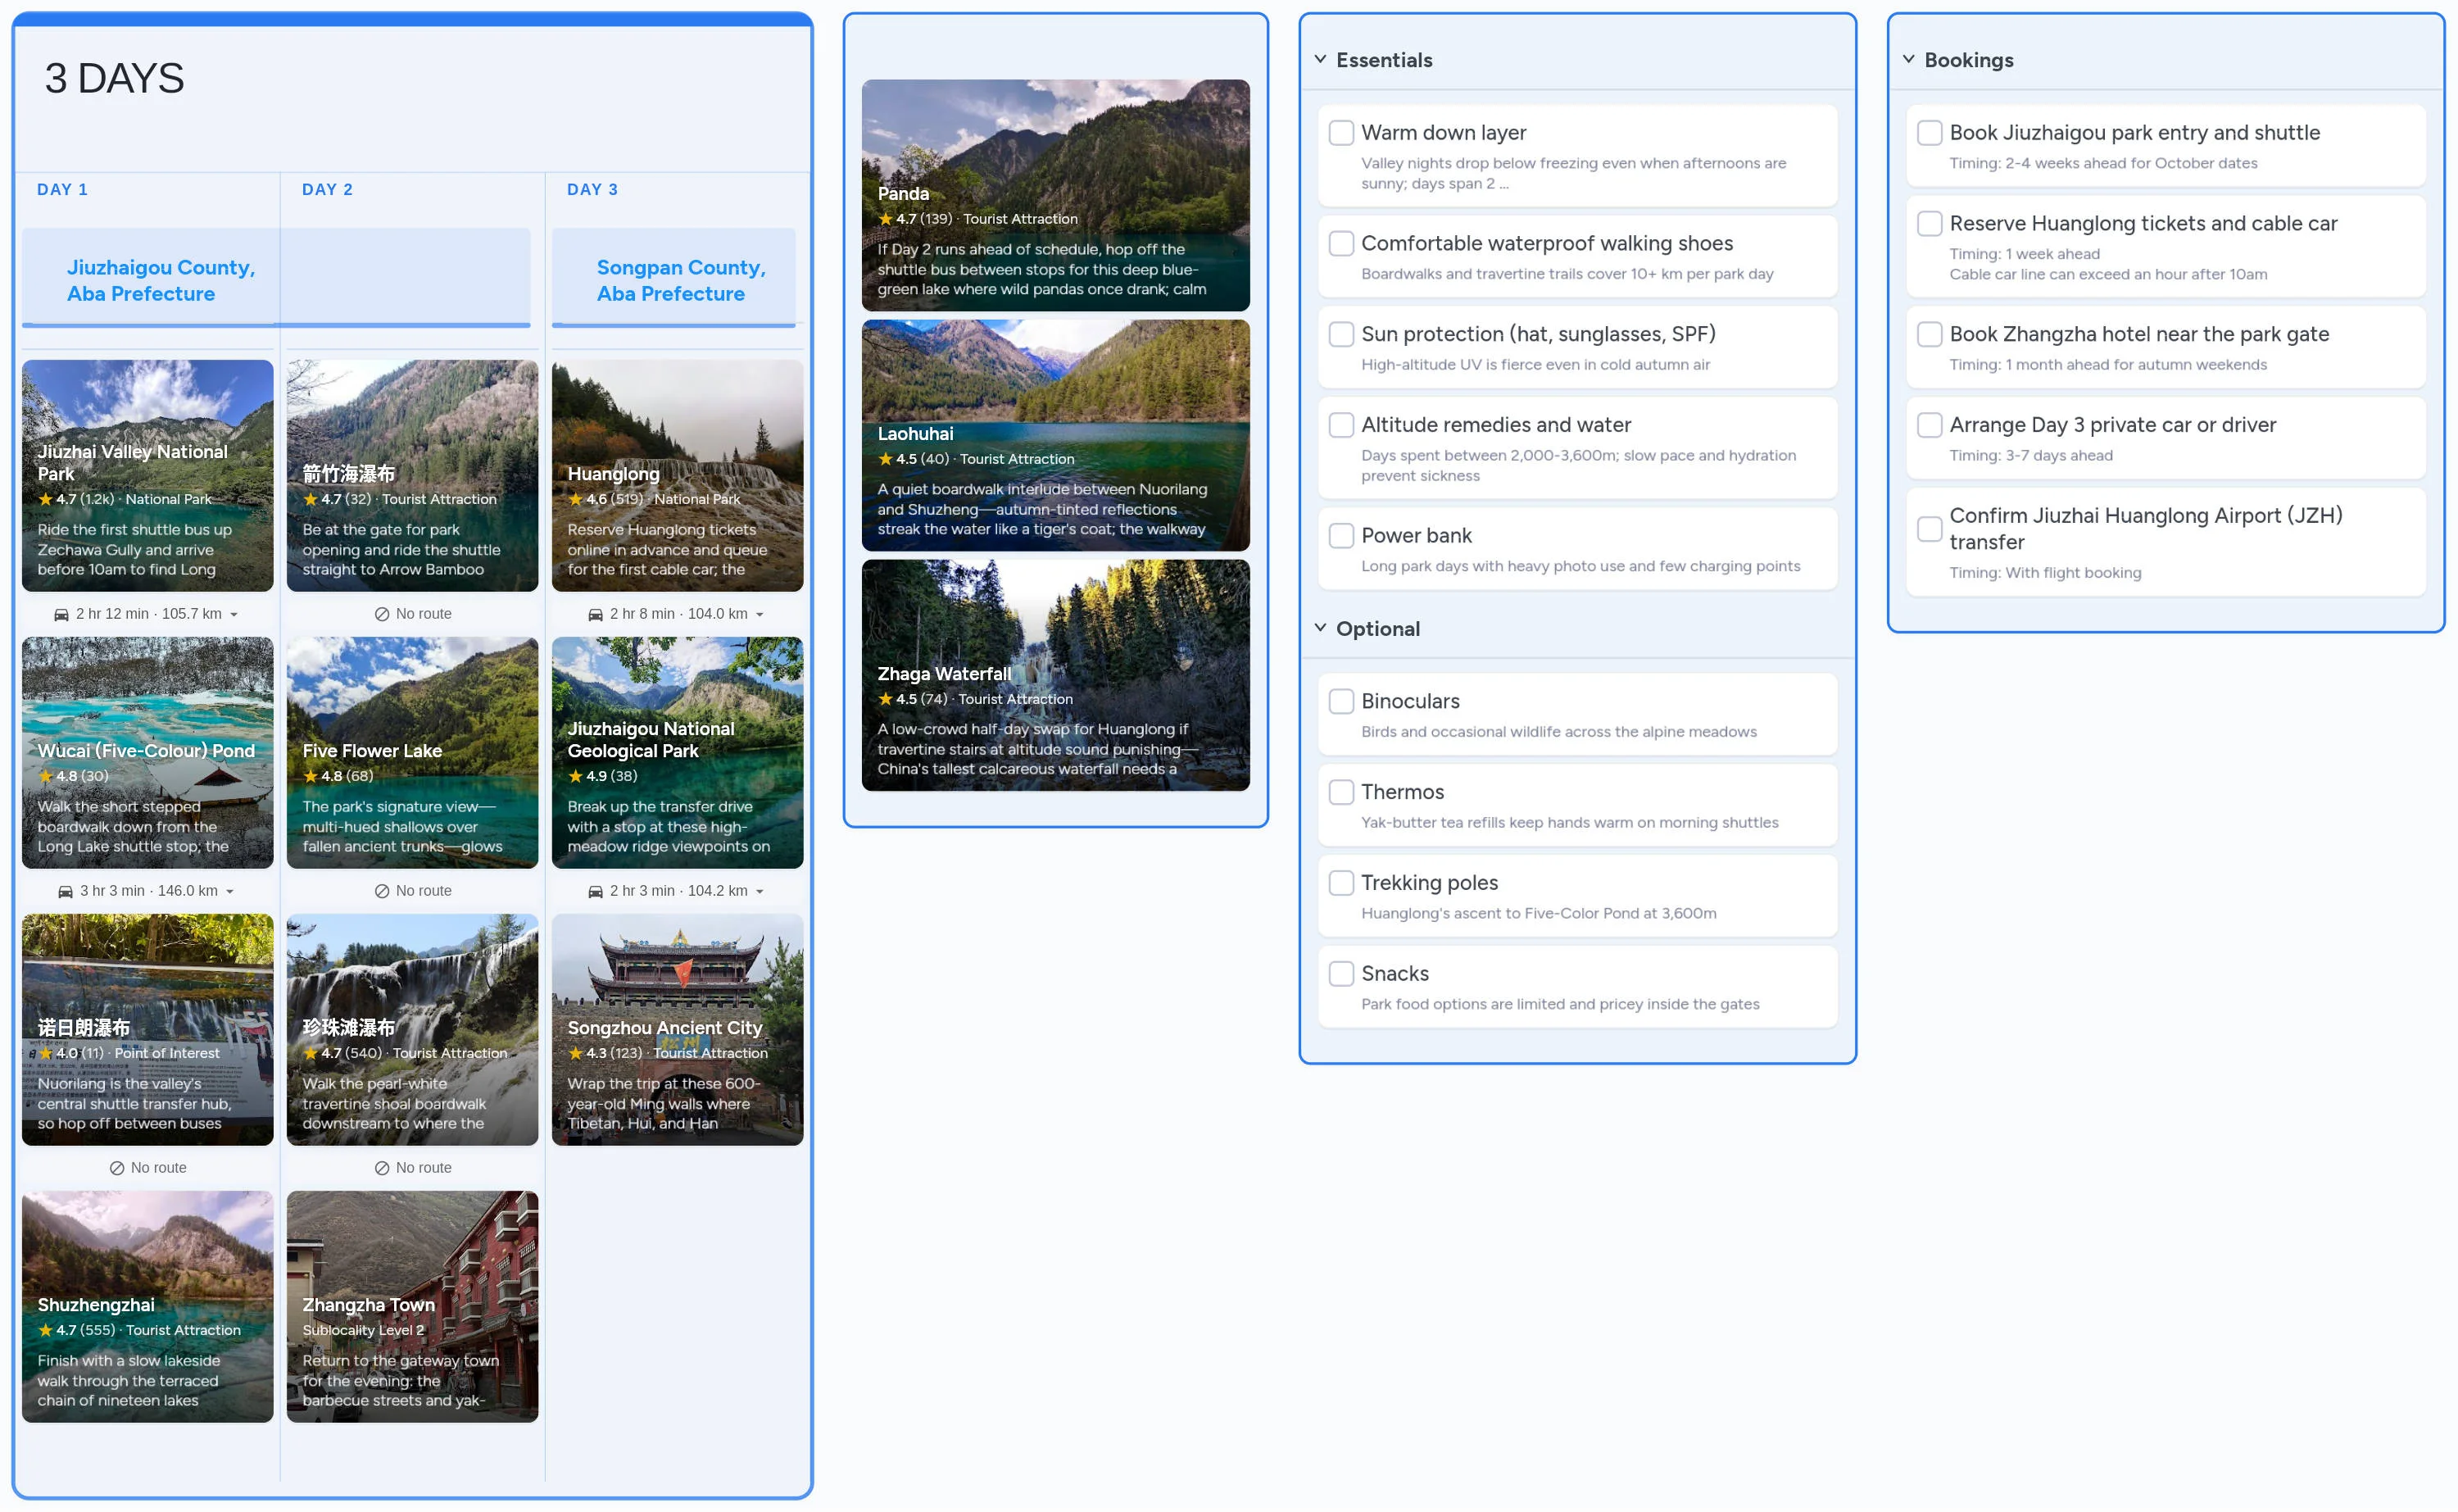Check Book Jiuzhaigou park entry and shuttle
2458x1512 pixels.
pos(1930,133)
